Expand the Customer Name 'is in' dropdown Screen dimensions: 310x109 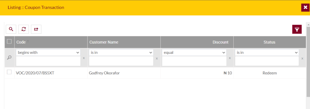[x=121, y=52]
